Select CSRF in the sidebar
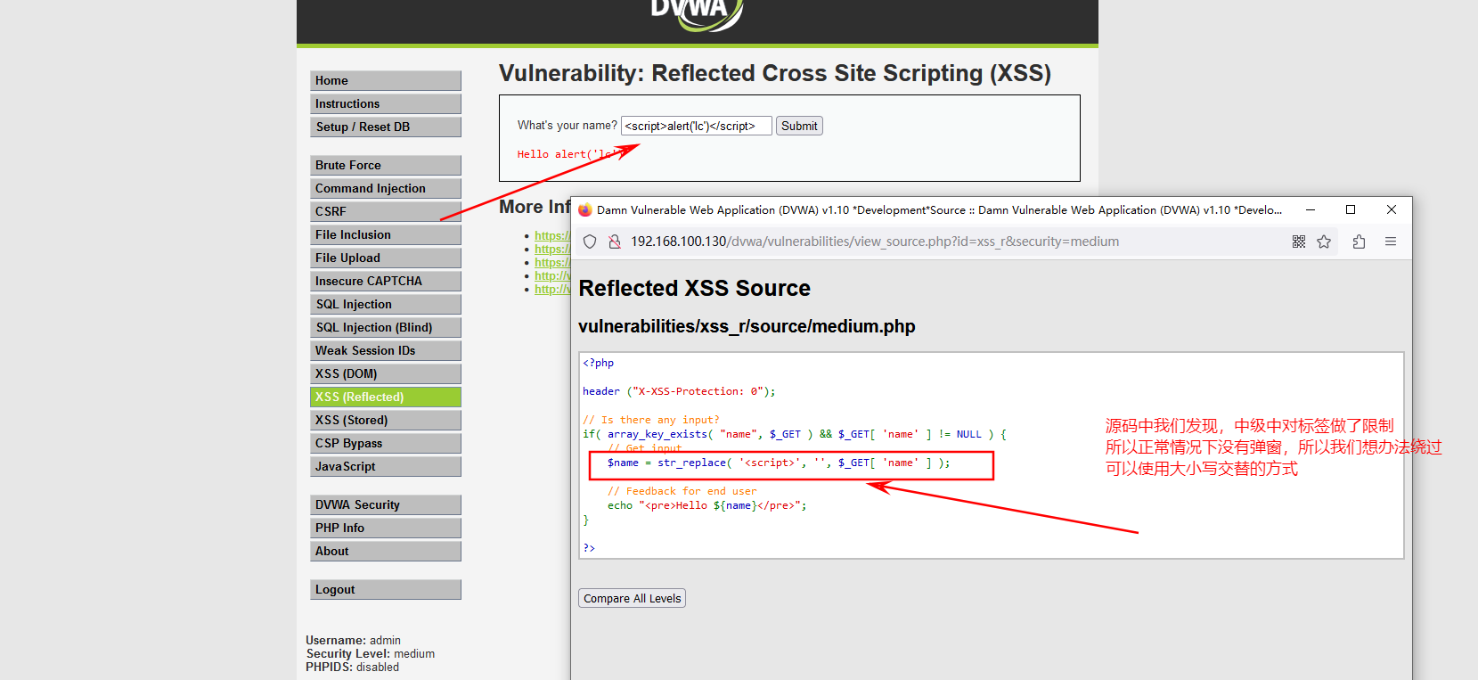 pyautogui.click(x=386, y=211)
